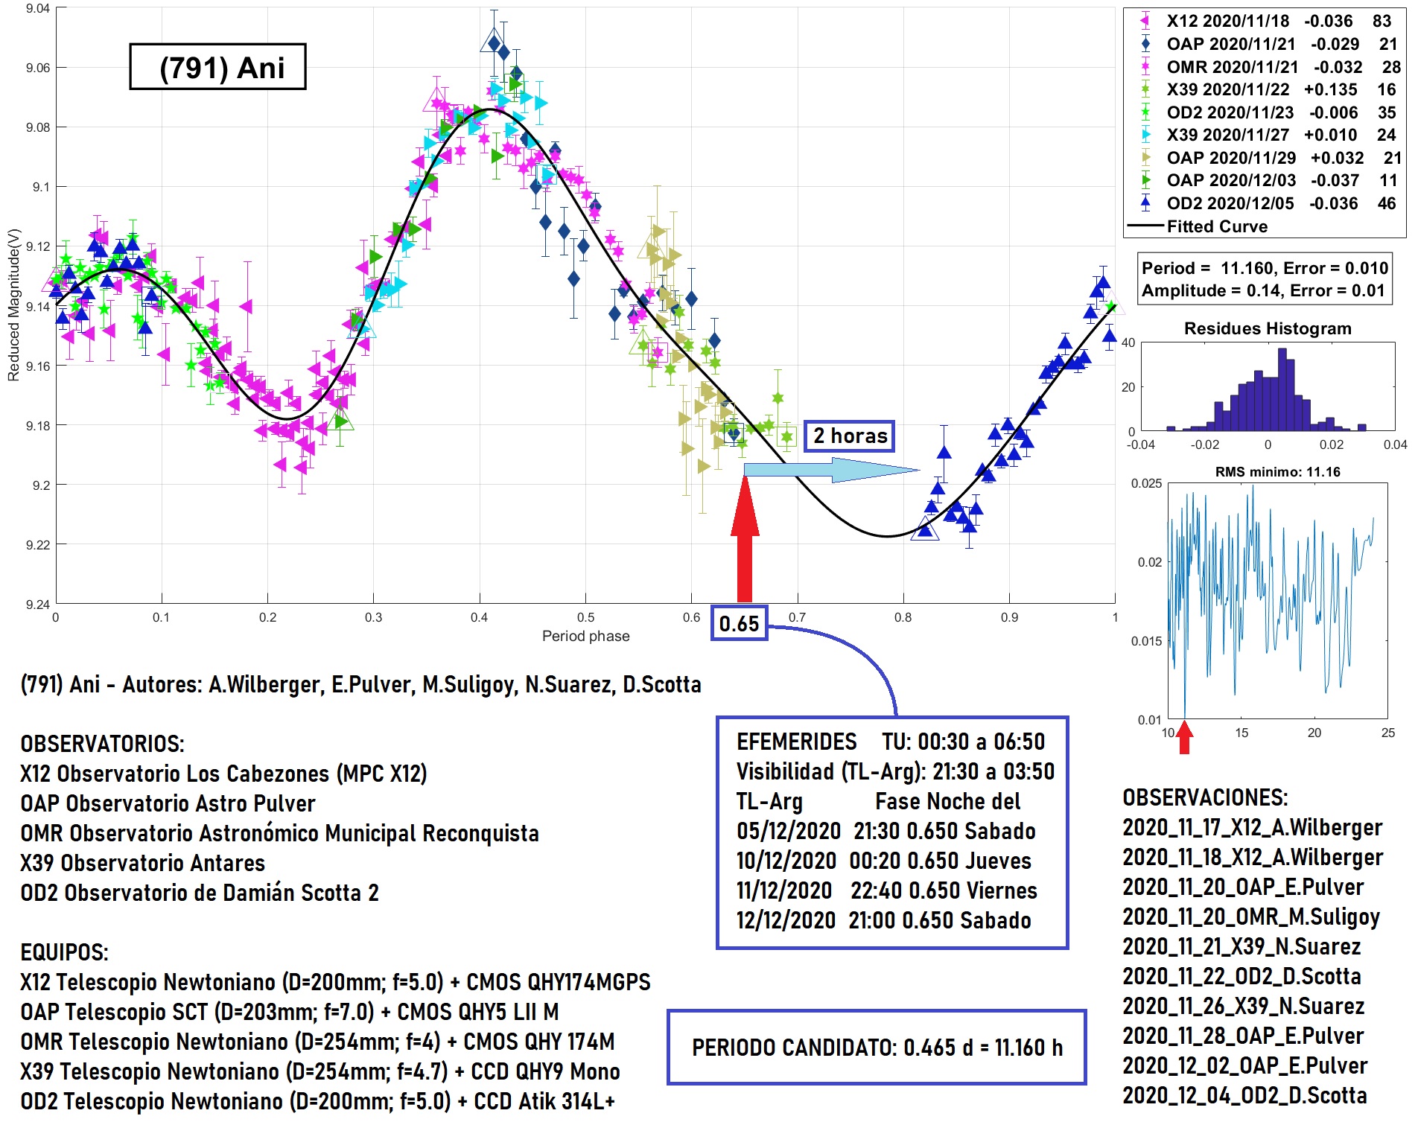Click the '0.4' tick label on the phase axis

[479, 617]
